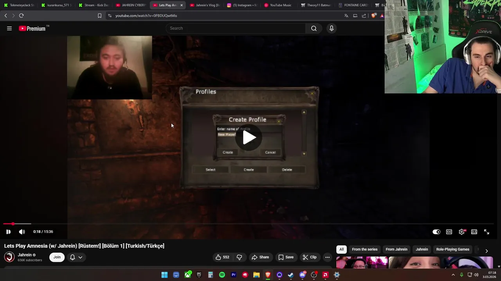Switch to theater mode view
501x281 pixels.
click(474, 232)
